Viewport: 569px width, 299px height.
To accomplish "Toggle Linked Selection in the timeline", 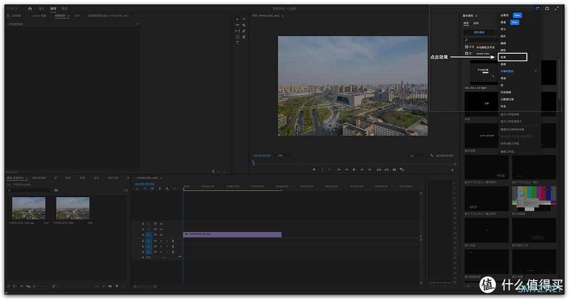I will [x=152, y=189].
